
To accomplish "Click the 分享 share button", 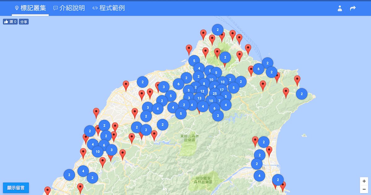I will click(x=24, y=22).
